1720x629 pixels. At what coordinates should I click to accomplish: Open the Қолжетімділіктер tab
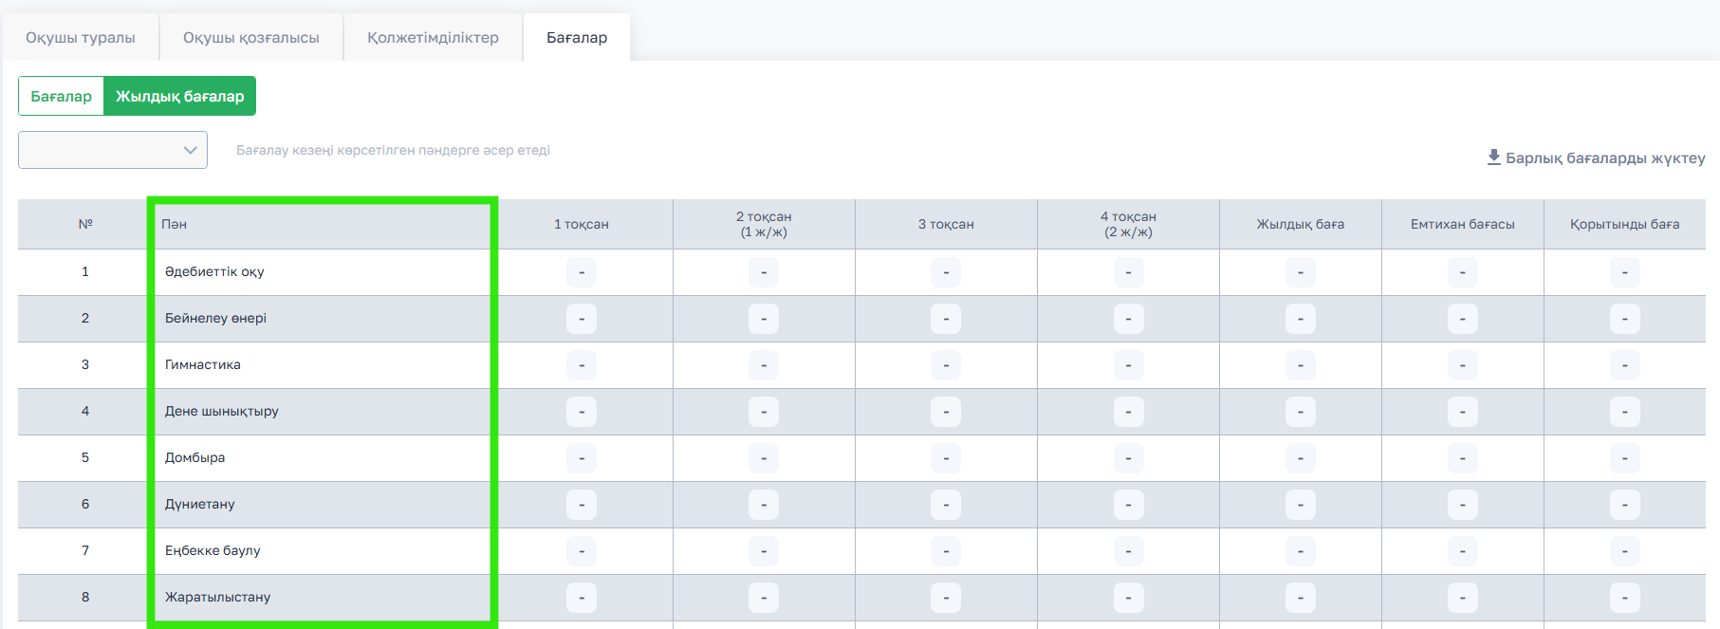[433, 38]
